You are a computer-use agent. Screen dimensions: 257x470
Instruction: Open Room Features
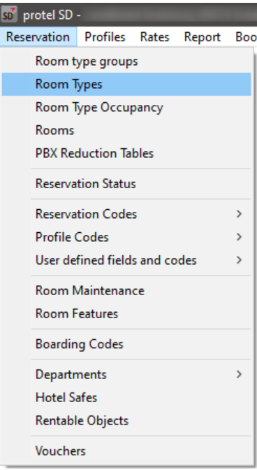(126, 314)
